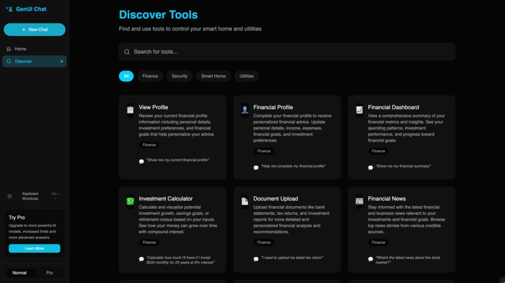505x283 pixels.
Task: Switch mode toggle to Pro
Action: point(49,273)
